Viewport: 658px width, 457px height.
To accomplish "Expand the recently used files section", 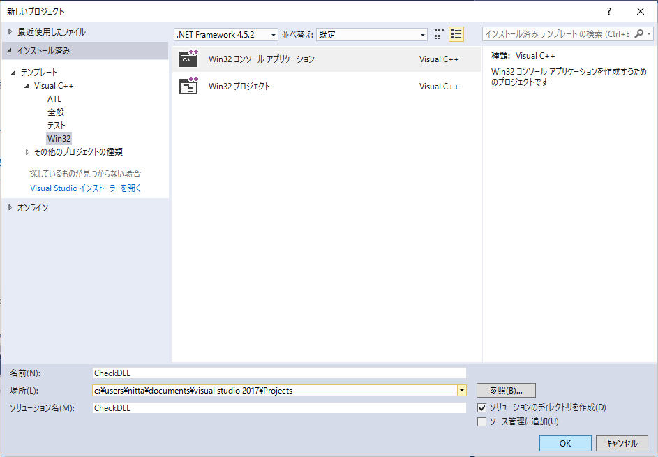I will pyautogui.click(x=10, y=32).
